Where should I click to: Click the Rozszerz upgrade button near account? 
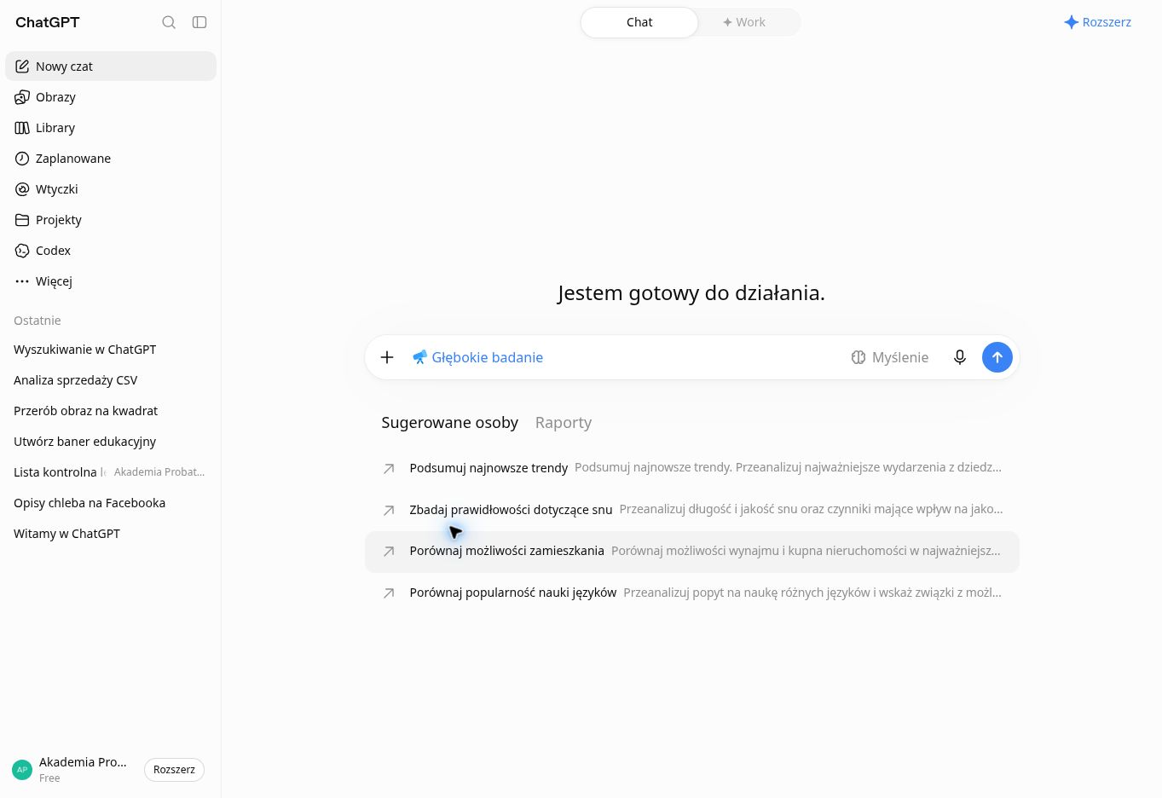174,770
